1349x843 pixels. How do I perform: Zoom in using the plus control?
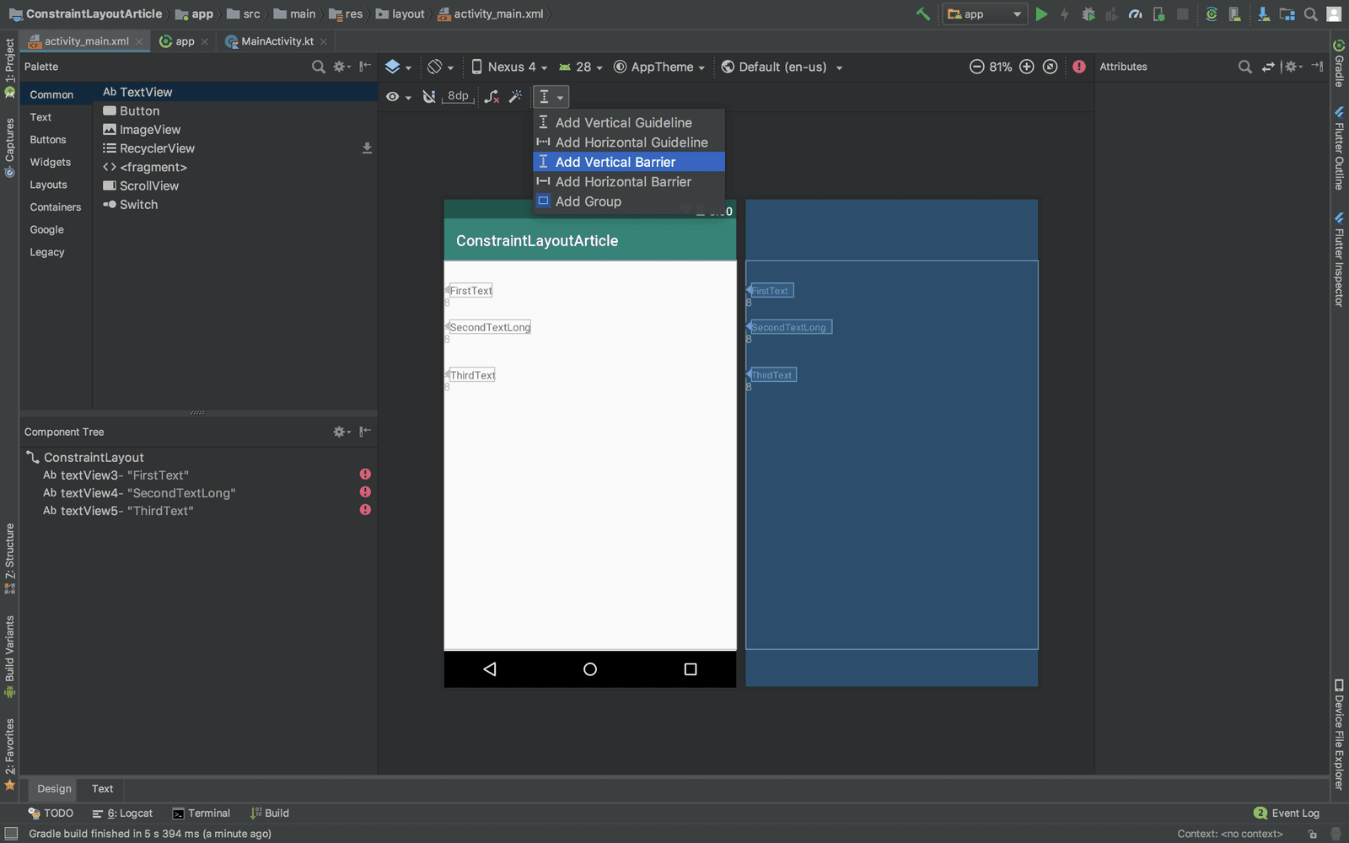coord(1027,67)
